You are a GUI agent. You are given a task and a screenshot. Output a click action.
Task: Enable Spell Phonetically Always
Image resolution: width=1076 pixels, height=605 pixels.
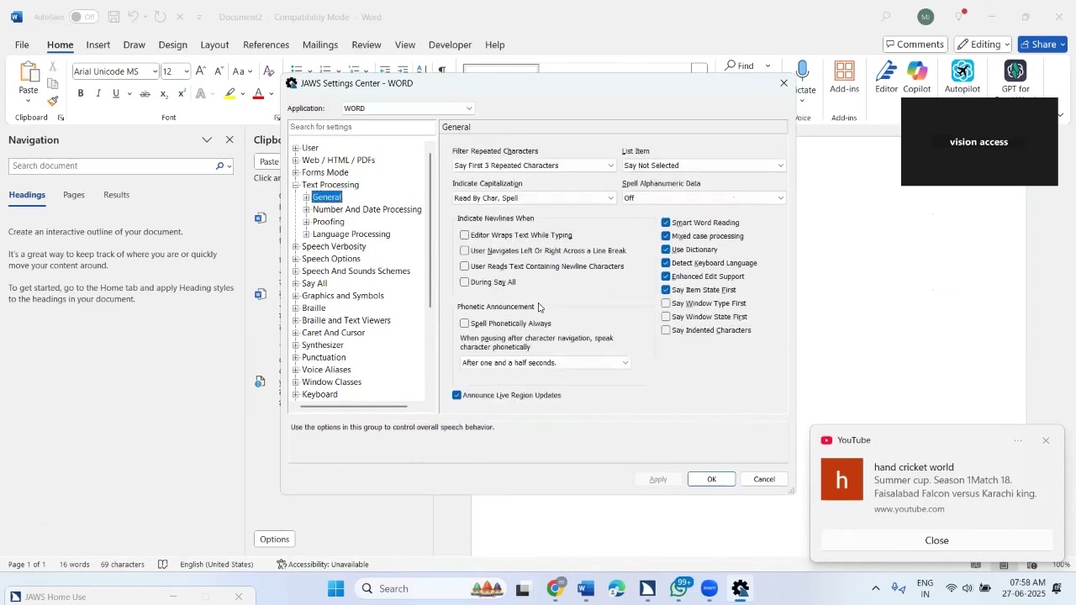pyautogui.click(x=465, y=324)
